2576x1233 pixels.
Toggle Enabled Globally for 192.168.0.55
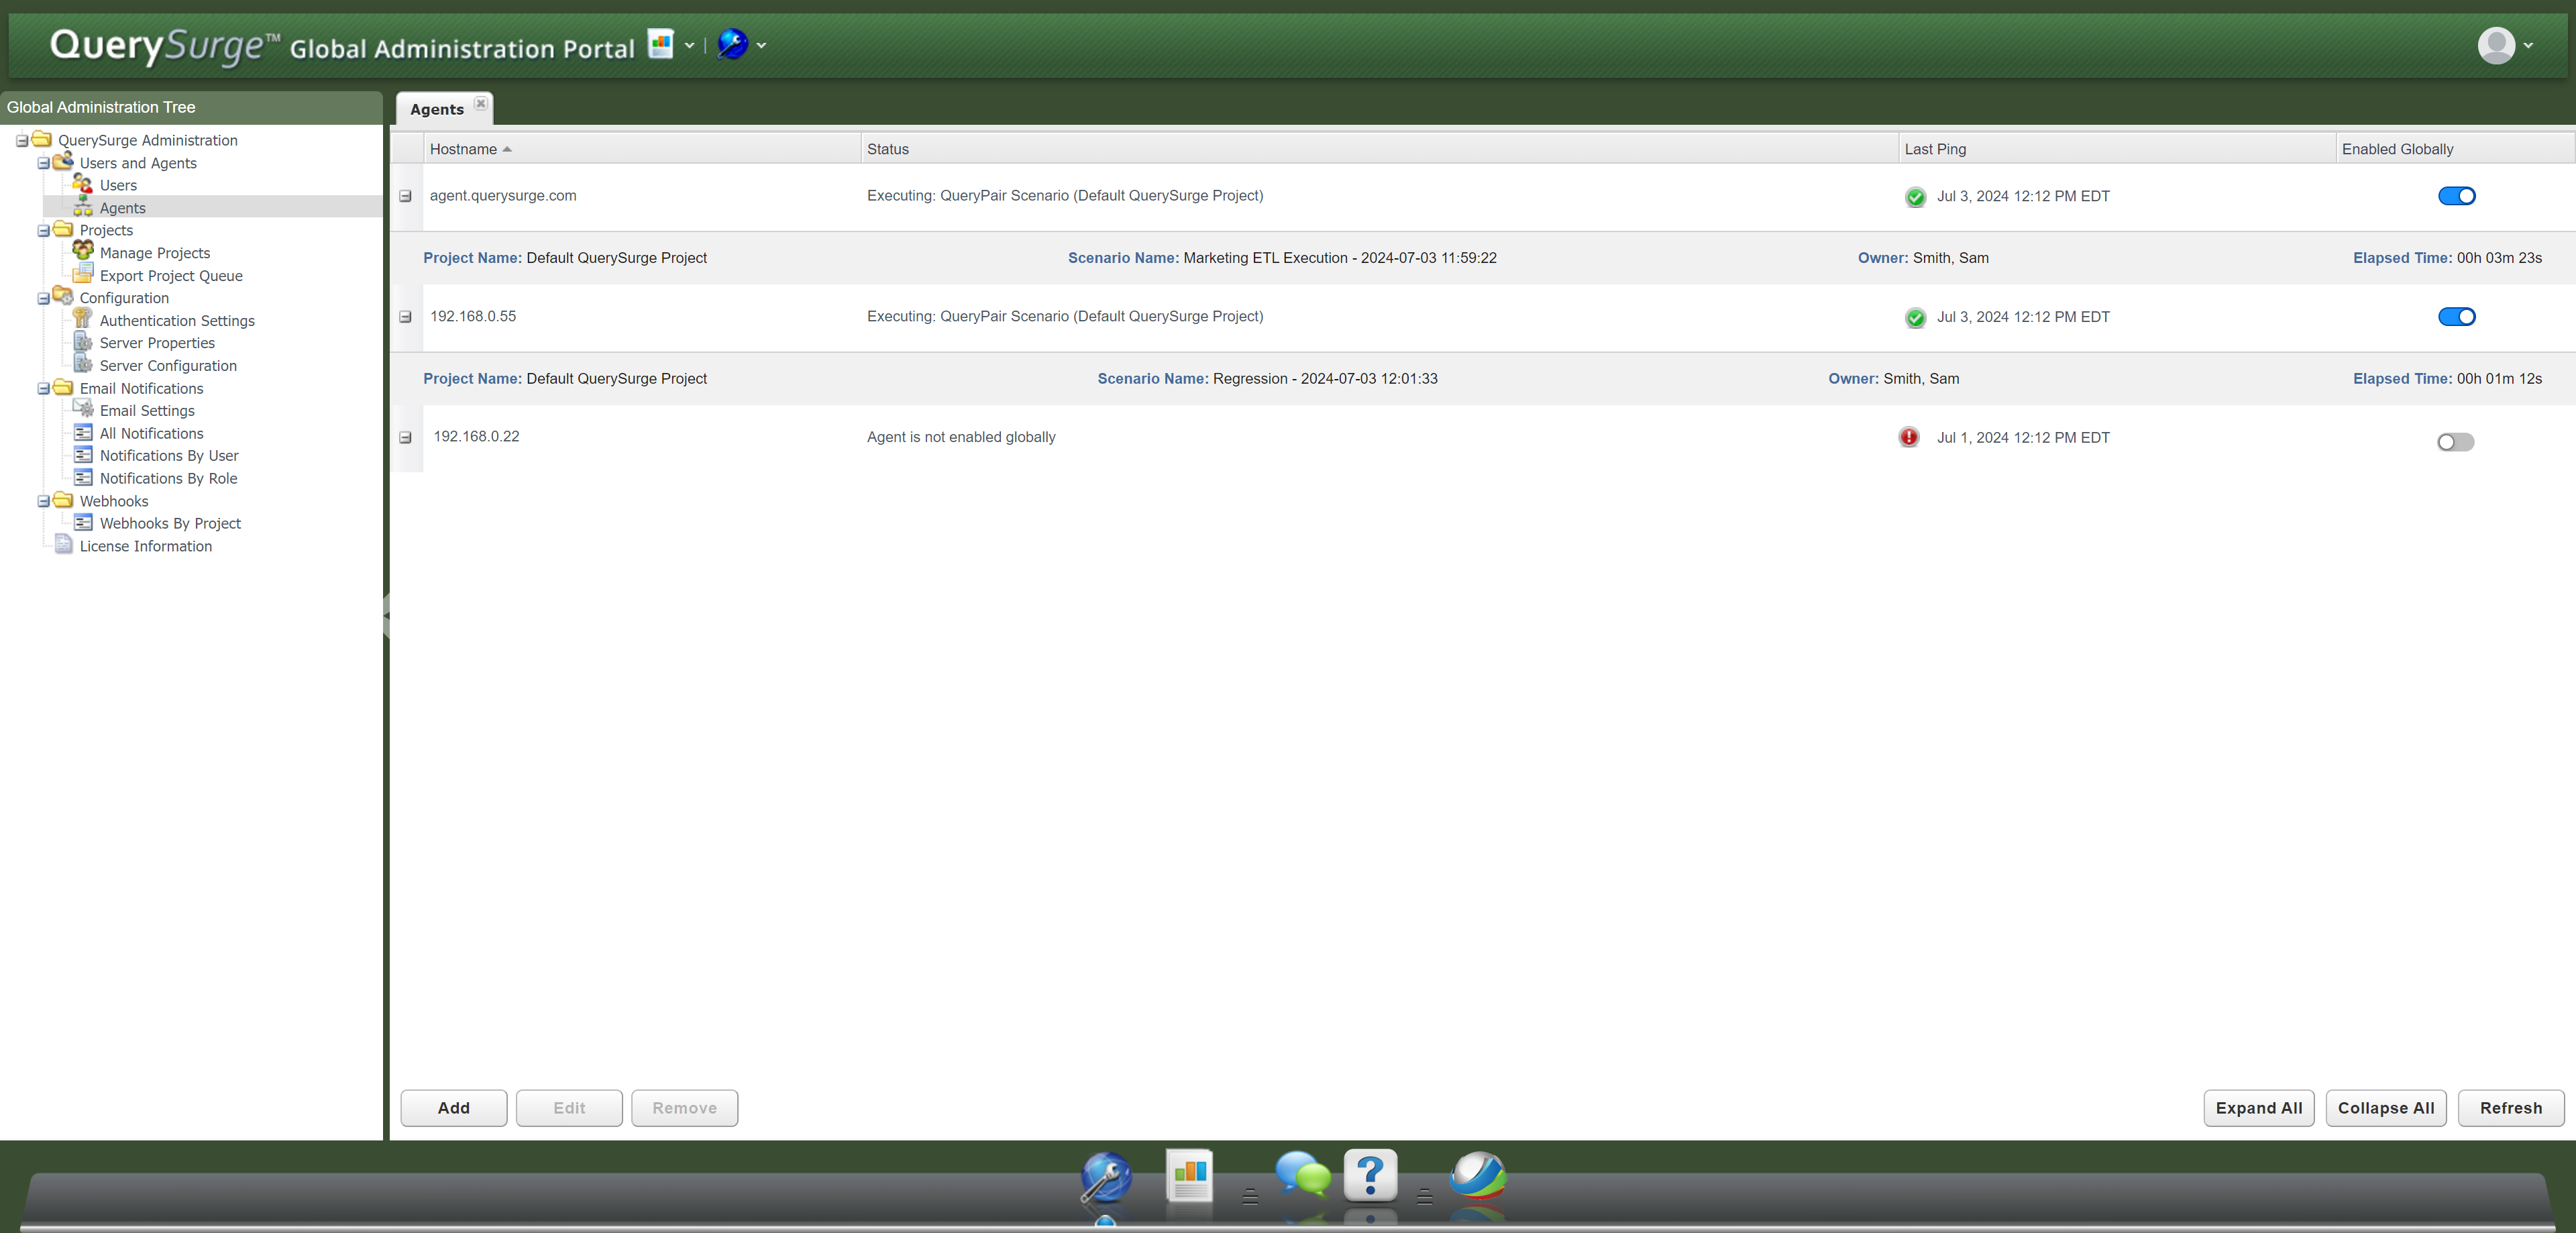(2456, 317)
